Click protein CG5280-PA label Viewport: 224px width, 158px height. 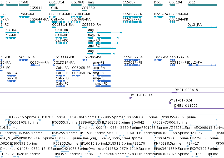[x=92, y=57]
